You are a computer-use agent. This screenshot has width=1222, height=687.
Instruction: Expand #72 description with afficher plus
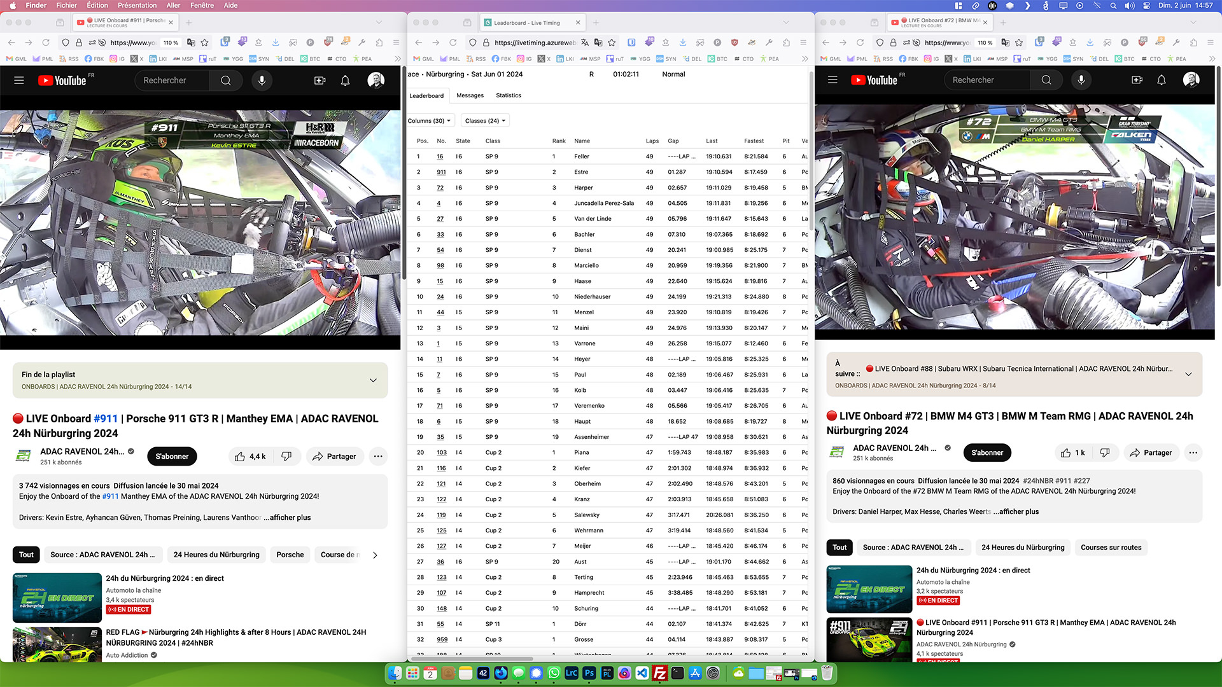[1015, 512]
